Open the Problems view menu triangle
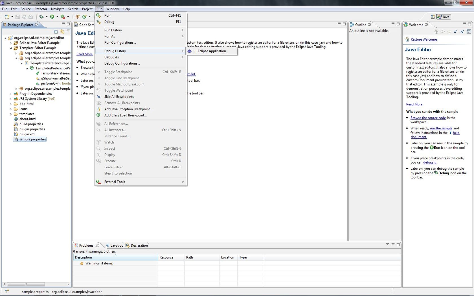The image size is (474, 296). coord(387,244)
